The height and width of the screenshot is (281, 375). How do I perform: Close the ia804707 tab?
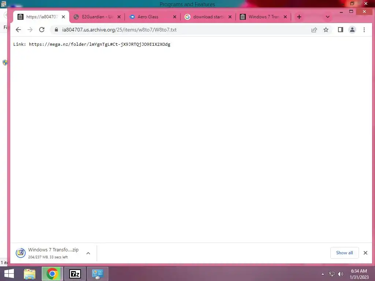tap(63, 17)
